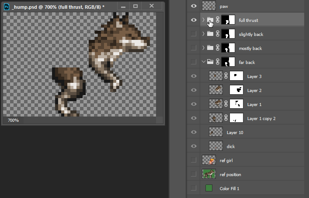The width and height of the screenshot is (309, 198).
Task: Hide the paw layer
Action: coord(194,6)
